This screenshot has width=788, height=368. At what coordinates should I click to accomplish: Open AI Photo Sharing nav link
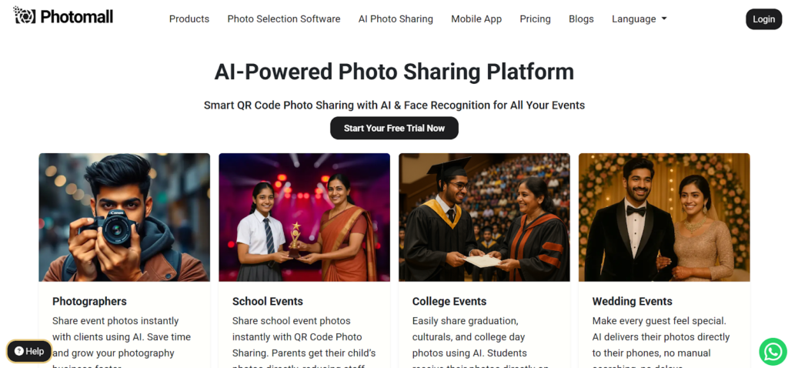(x=396, y=19)
